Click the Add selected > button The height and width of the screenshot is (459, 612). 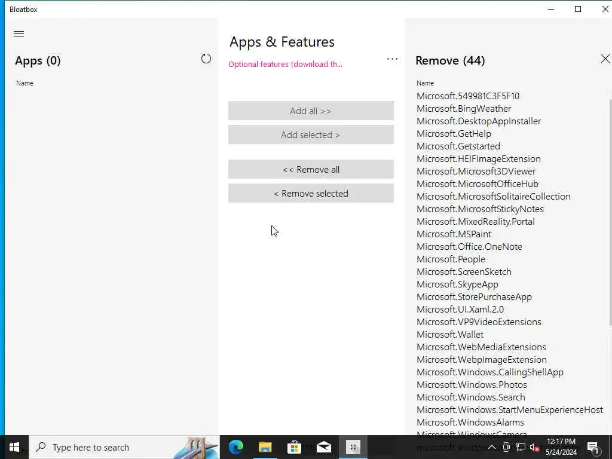[311, 134]
